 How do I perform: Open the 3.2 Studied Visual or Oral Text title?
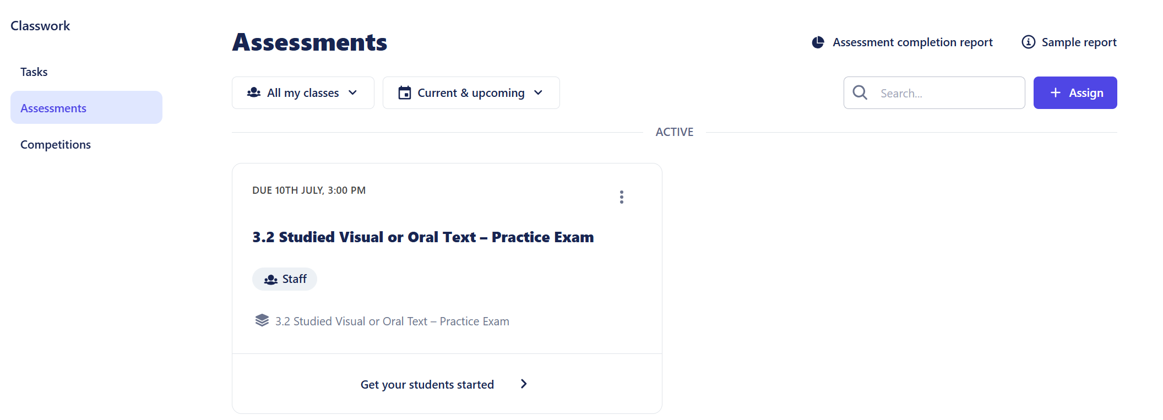(x=423, y=237)
